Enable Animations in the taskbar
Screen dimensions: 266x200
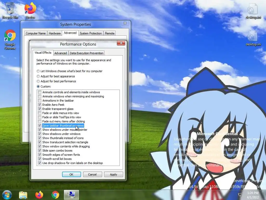[40, 101]
